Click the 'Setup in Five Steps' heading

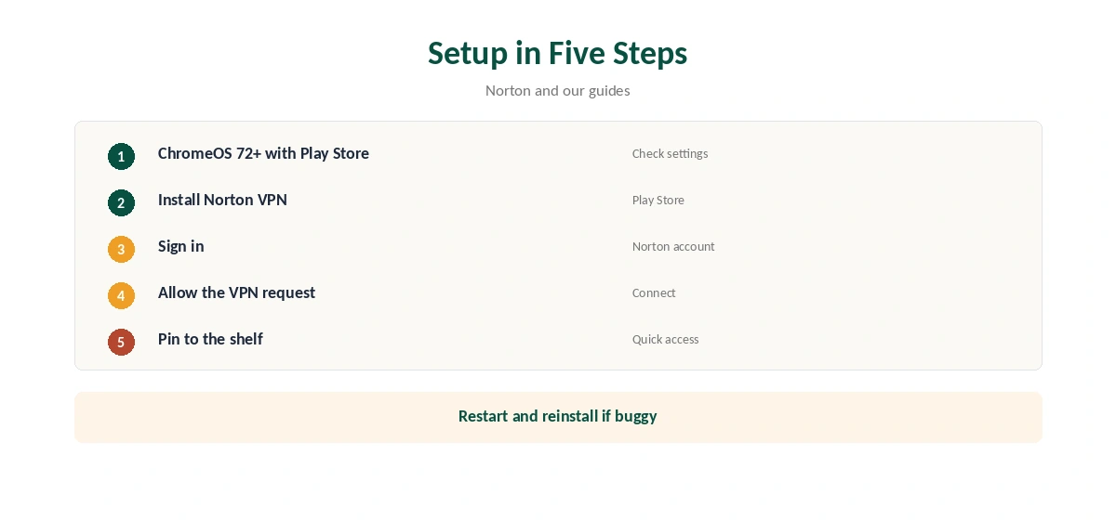[x=558, y=53]
